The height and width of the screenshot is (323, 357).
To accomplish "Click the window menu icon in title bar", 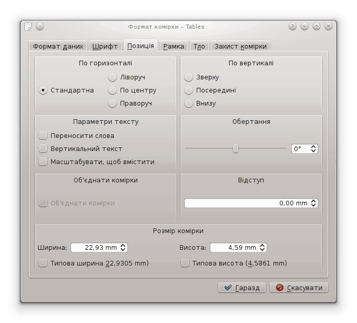I will (28, 27).
